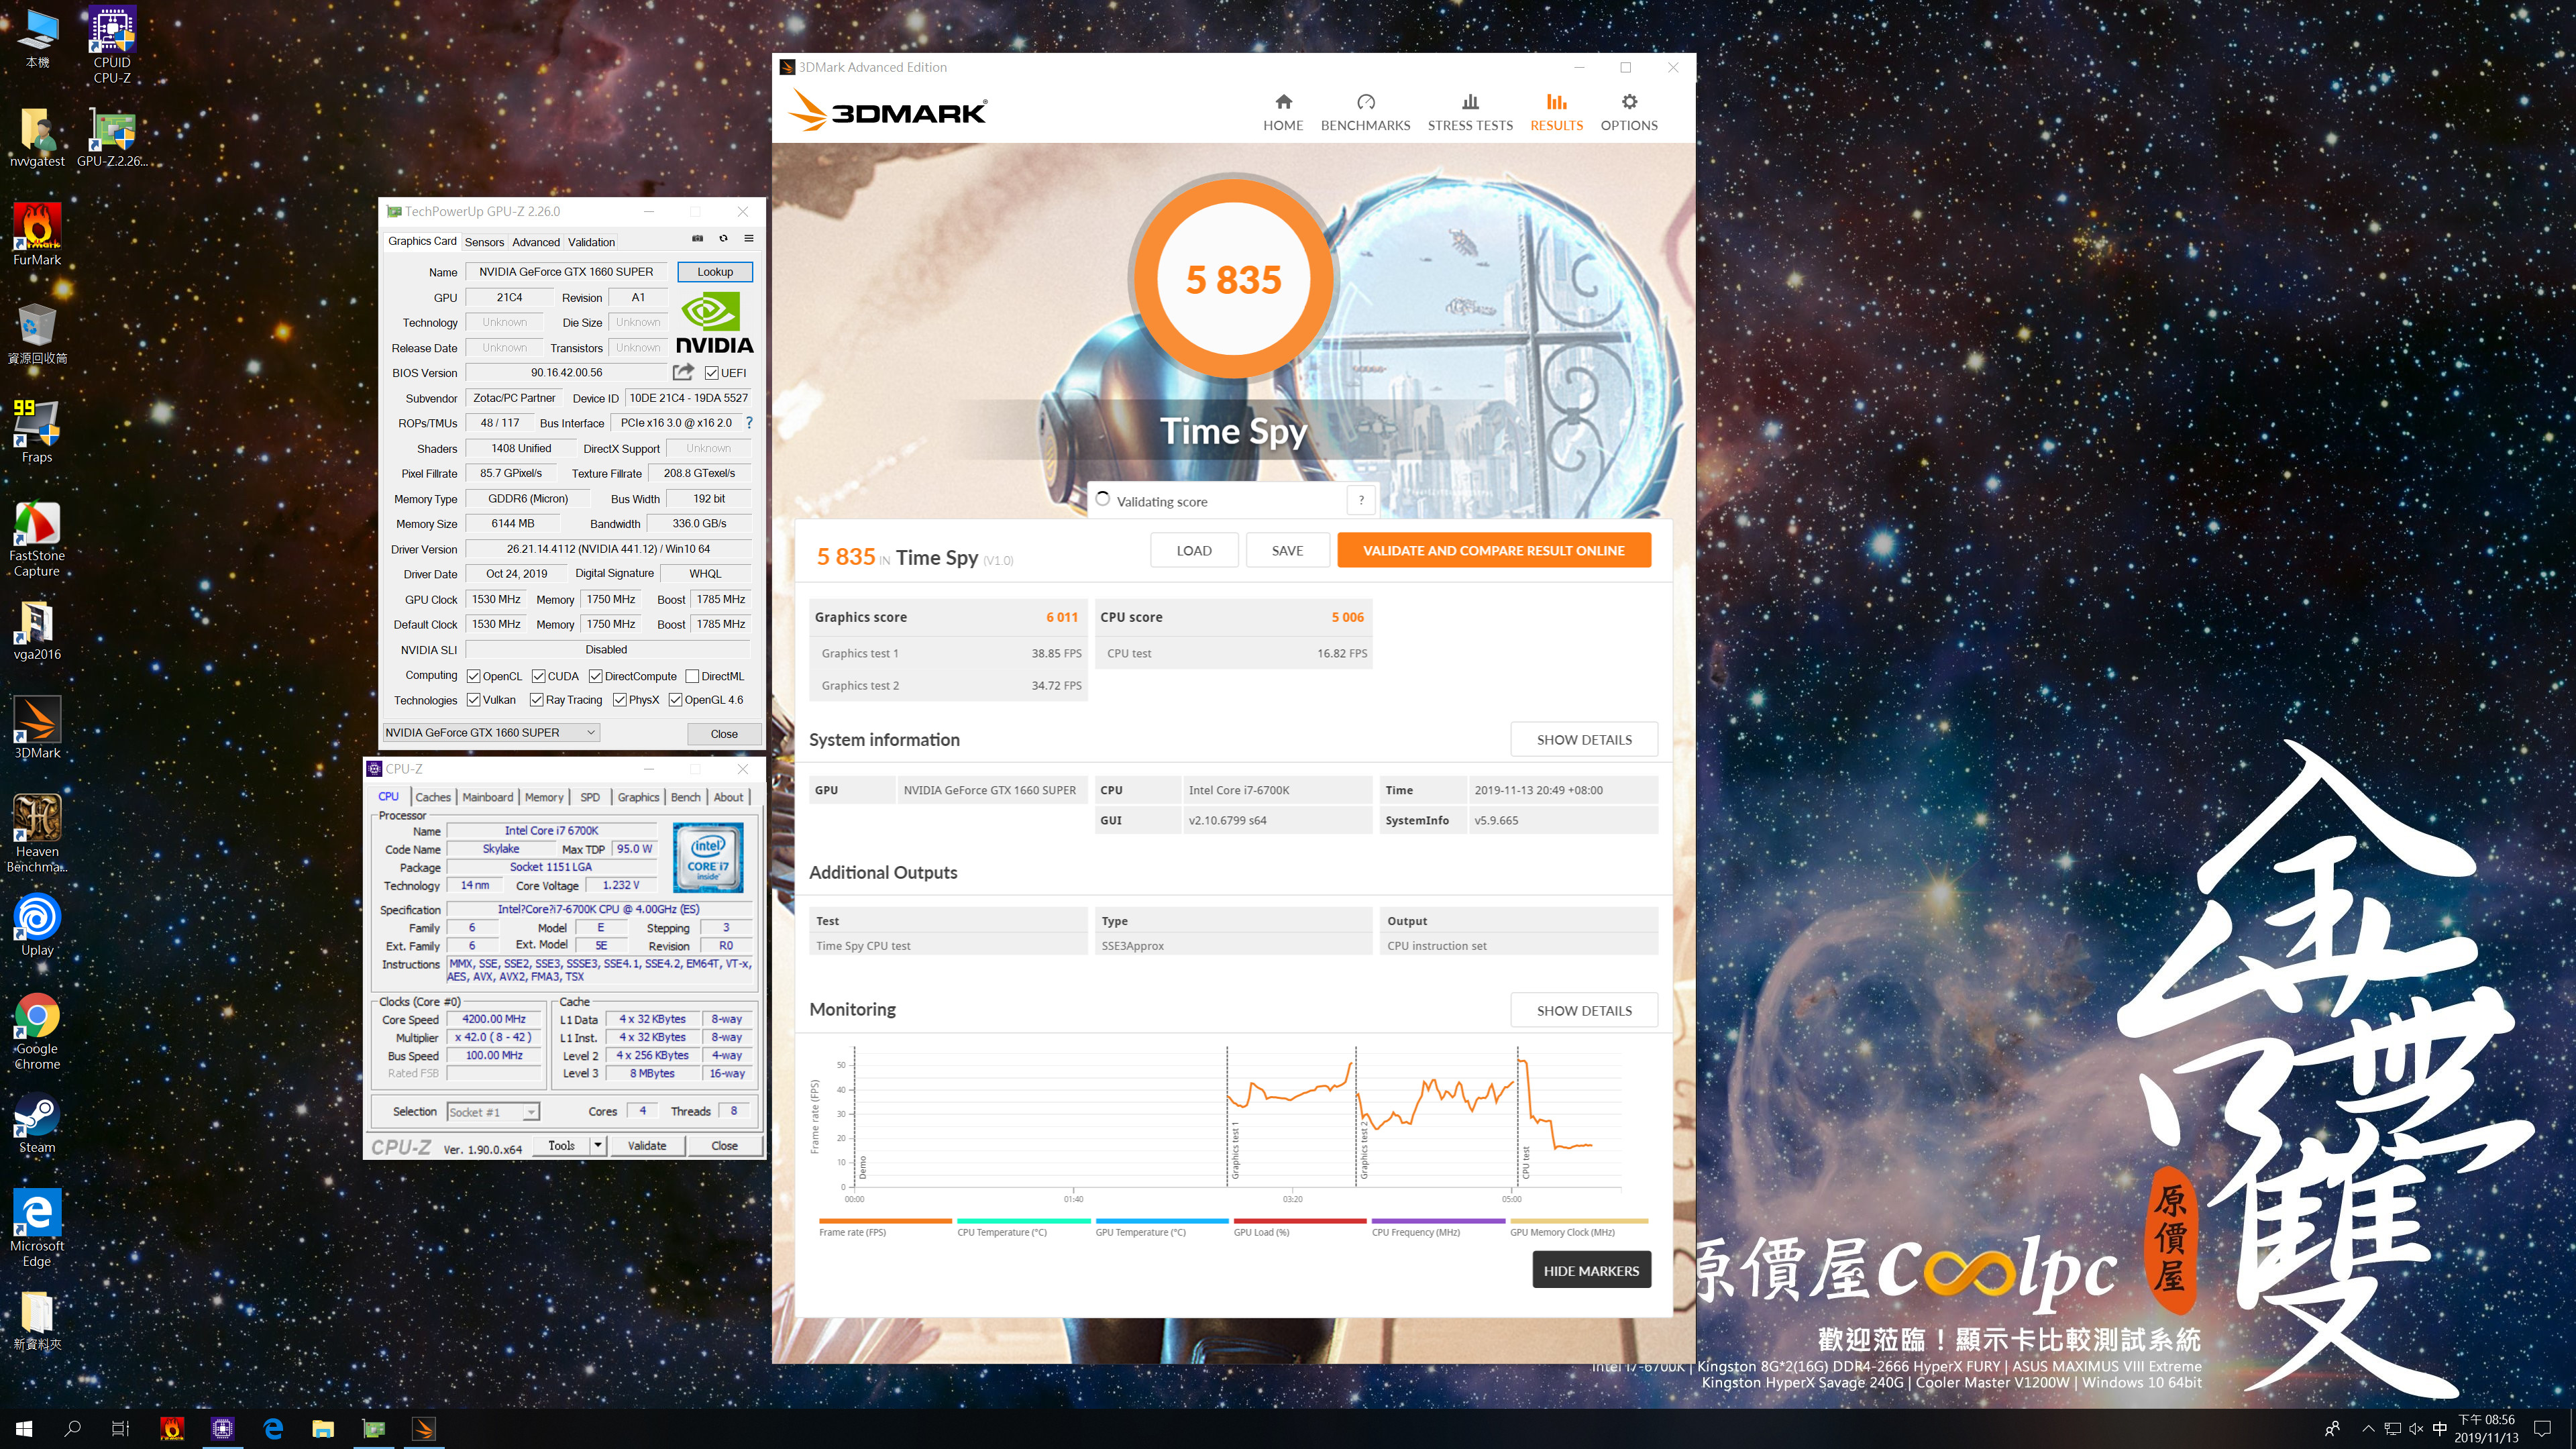Click the SAVE button in 3DMark
2576x1449 pixels.
tap(1287, 550)
